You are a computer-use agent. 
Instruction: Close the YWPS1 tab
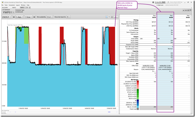27,7
